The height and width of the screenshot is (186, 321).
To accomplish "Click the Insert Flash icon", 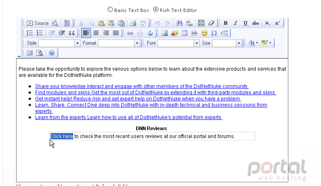I will [175, 33].
